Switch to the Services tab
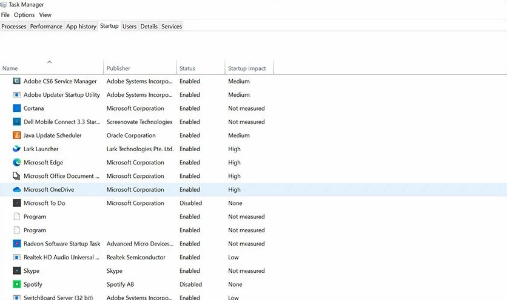The width and height of the screenshot is (507, 300). coord(172,27)
